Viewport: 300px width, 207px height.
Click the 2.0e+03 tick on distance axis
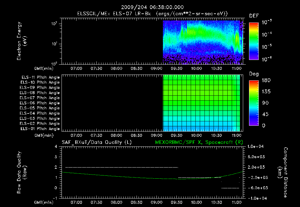click(256, 167)
